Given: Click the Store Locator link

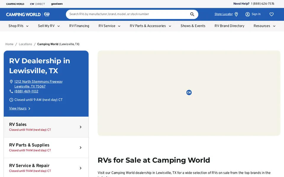Looking at the screenshot, I should pos(224,14).
